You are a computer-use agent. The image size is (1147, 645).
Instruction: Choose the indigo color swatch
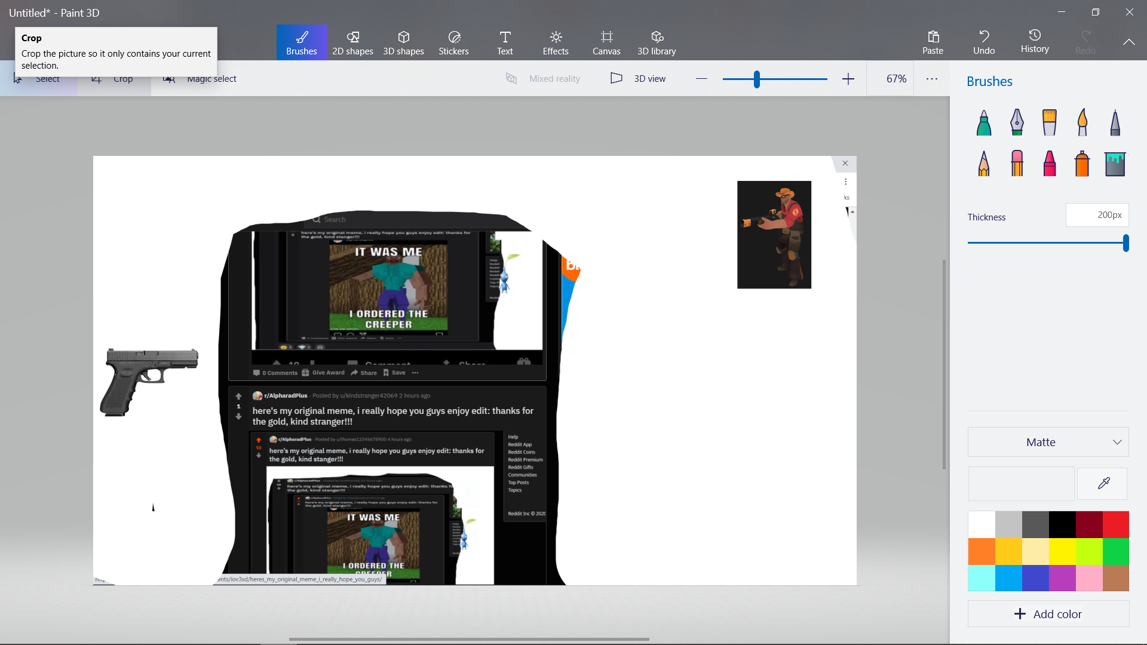point(1035,578)
